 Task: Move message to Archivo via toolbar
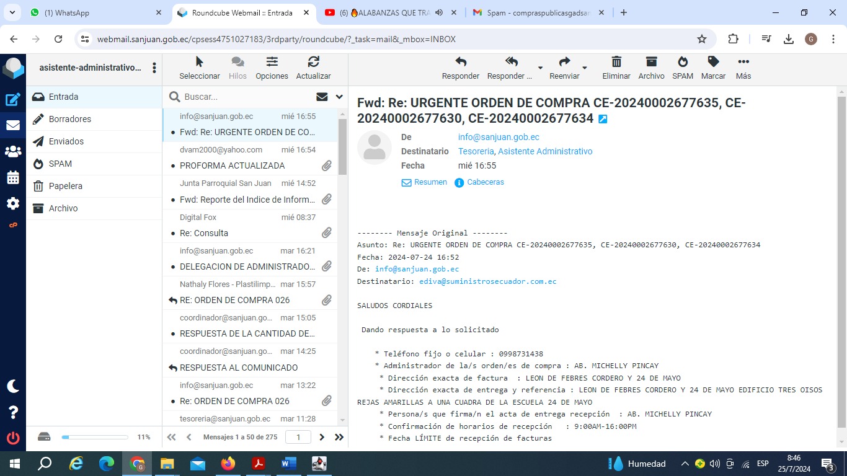[651, 62]
